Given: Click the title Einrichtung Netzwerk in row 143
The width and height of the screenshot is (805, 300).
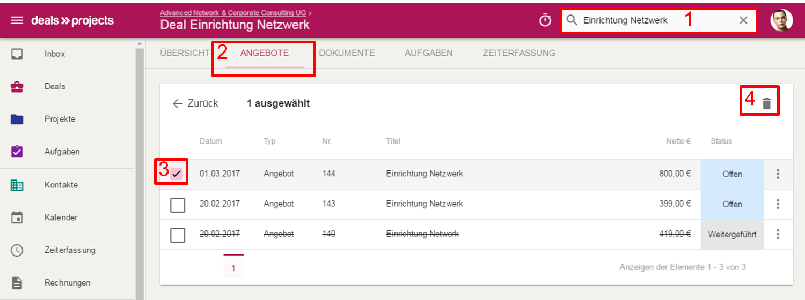Looking at the screenshot, I should [x=425, y=204].
